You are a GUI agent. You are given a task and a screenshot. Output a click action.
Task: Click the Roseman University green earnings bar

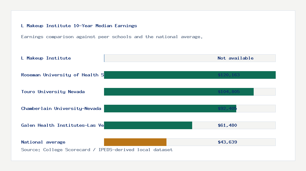[x=190, y=75]
